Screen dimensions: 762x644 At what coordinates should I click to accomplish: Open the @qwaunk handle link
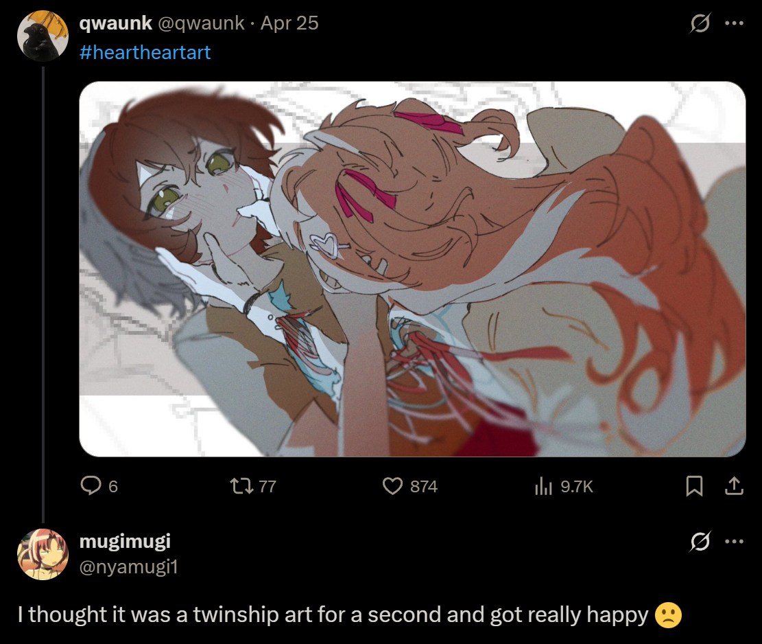click(x=202, y=23)
